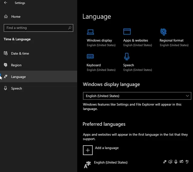Click the back arrow in Settings
193x172 pixels.
point(5,3)
